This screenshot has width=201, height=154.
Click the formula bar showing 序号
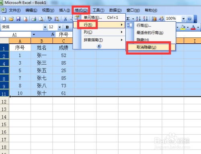[64, 35]
